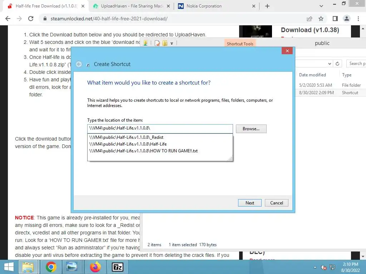Click the Explorer search box
366x274 pixels.
356,64
